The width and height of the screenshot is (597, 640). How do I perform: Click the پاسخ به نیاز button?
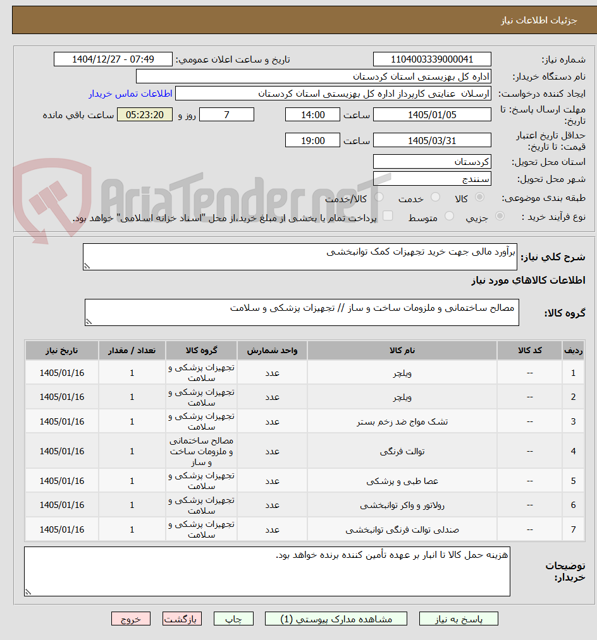tap(459, 619)
